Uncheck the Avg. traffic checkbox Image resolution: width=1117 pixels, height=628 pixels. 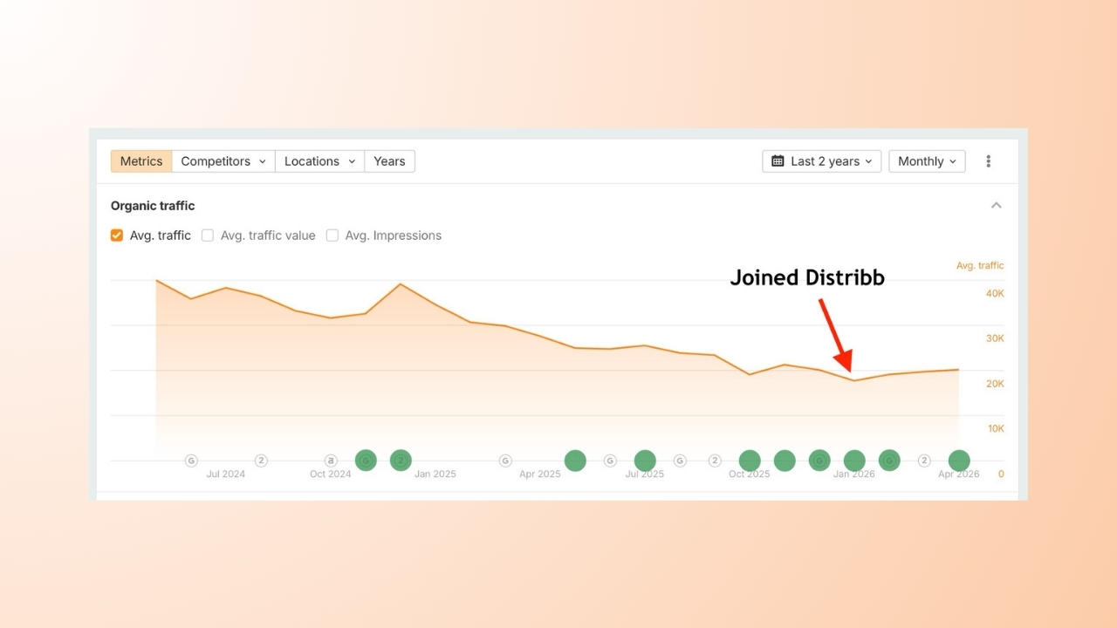click(117, 235)
